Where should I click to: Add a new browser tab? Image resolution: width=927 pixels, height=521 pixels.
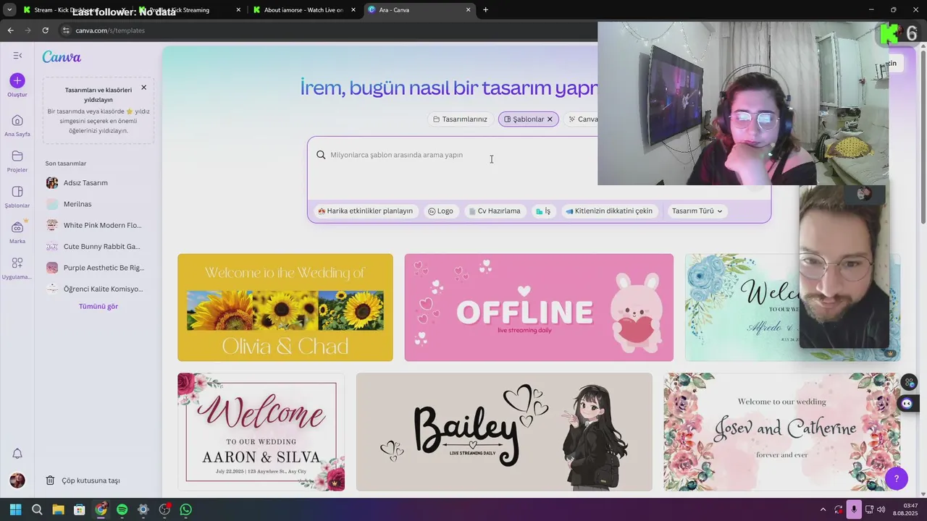pos(485,9)
